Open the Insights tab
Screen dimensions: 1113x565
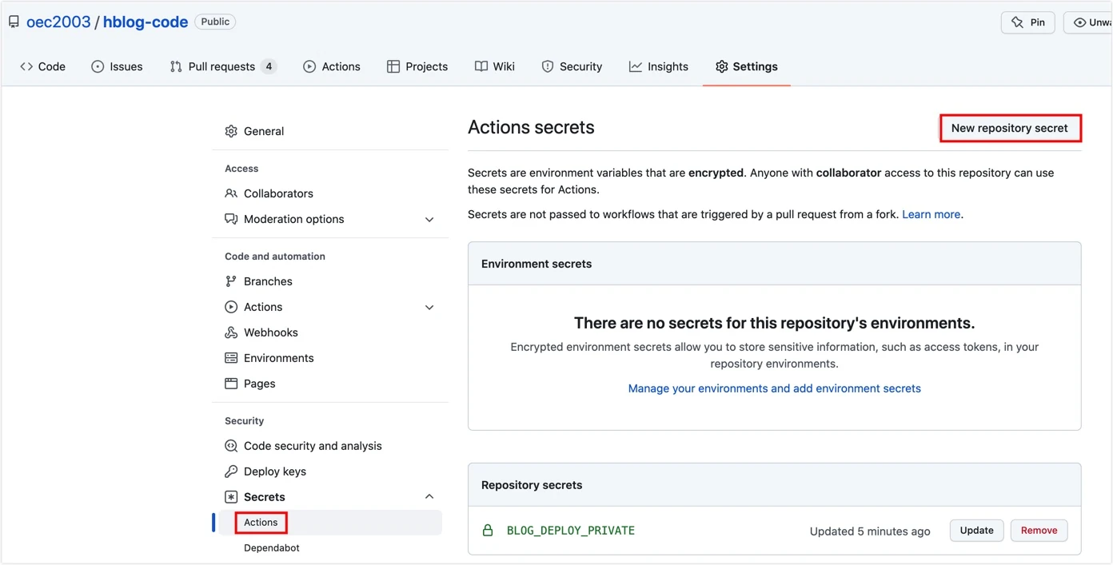pos(659,66)
